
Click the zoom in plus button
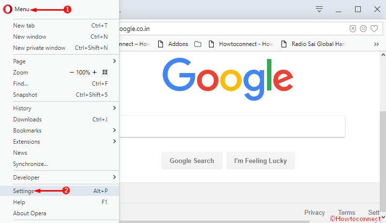pos(94,73)
